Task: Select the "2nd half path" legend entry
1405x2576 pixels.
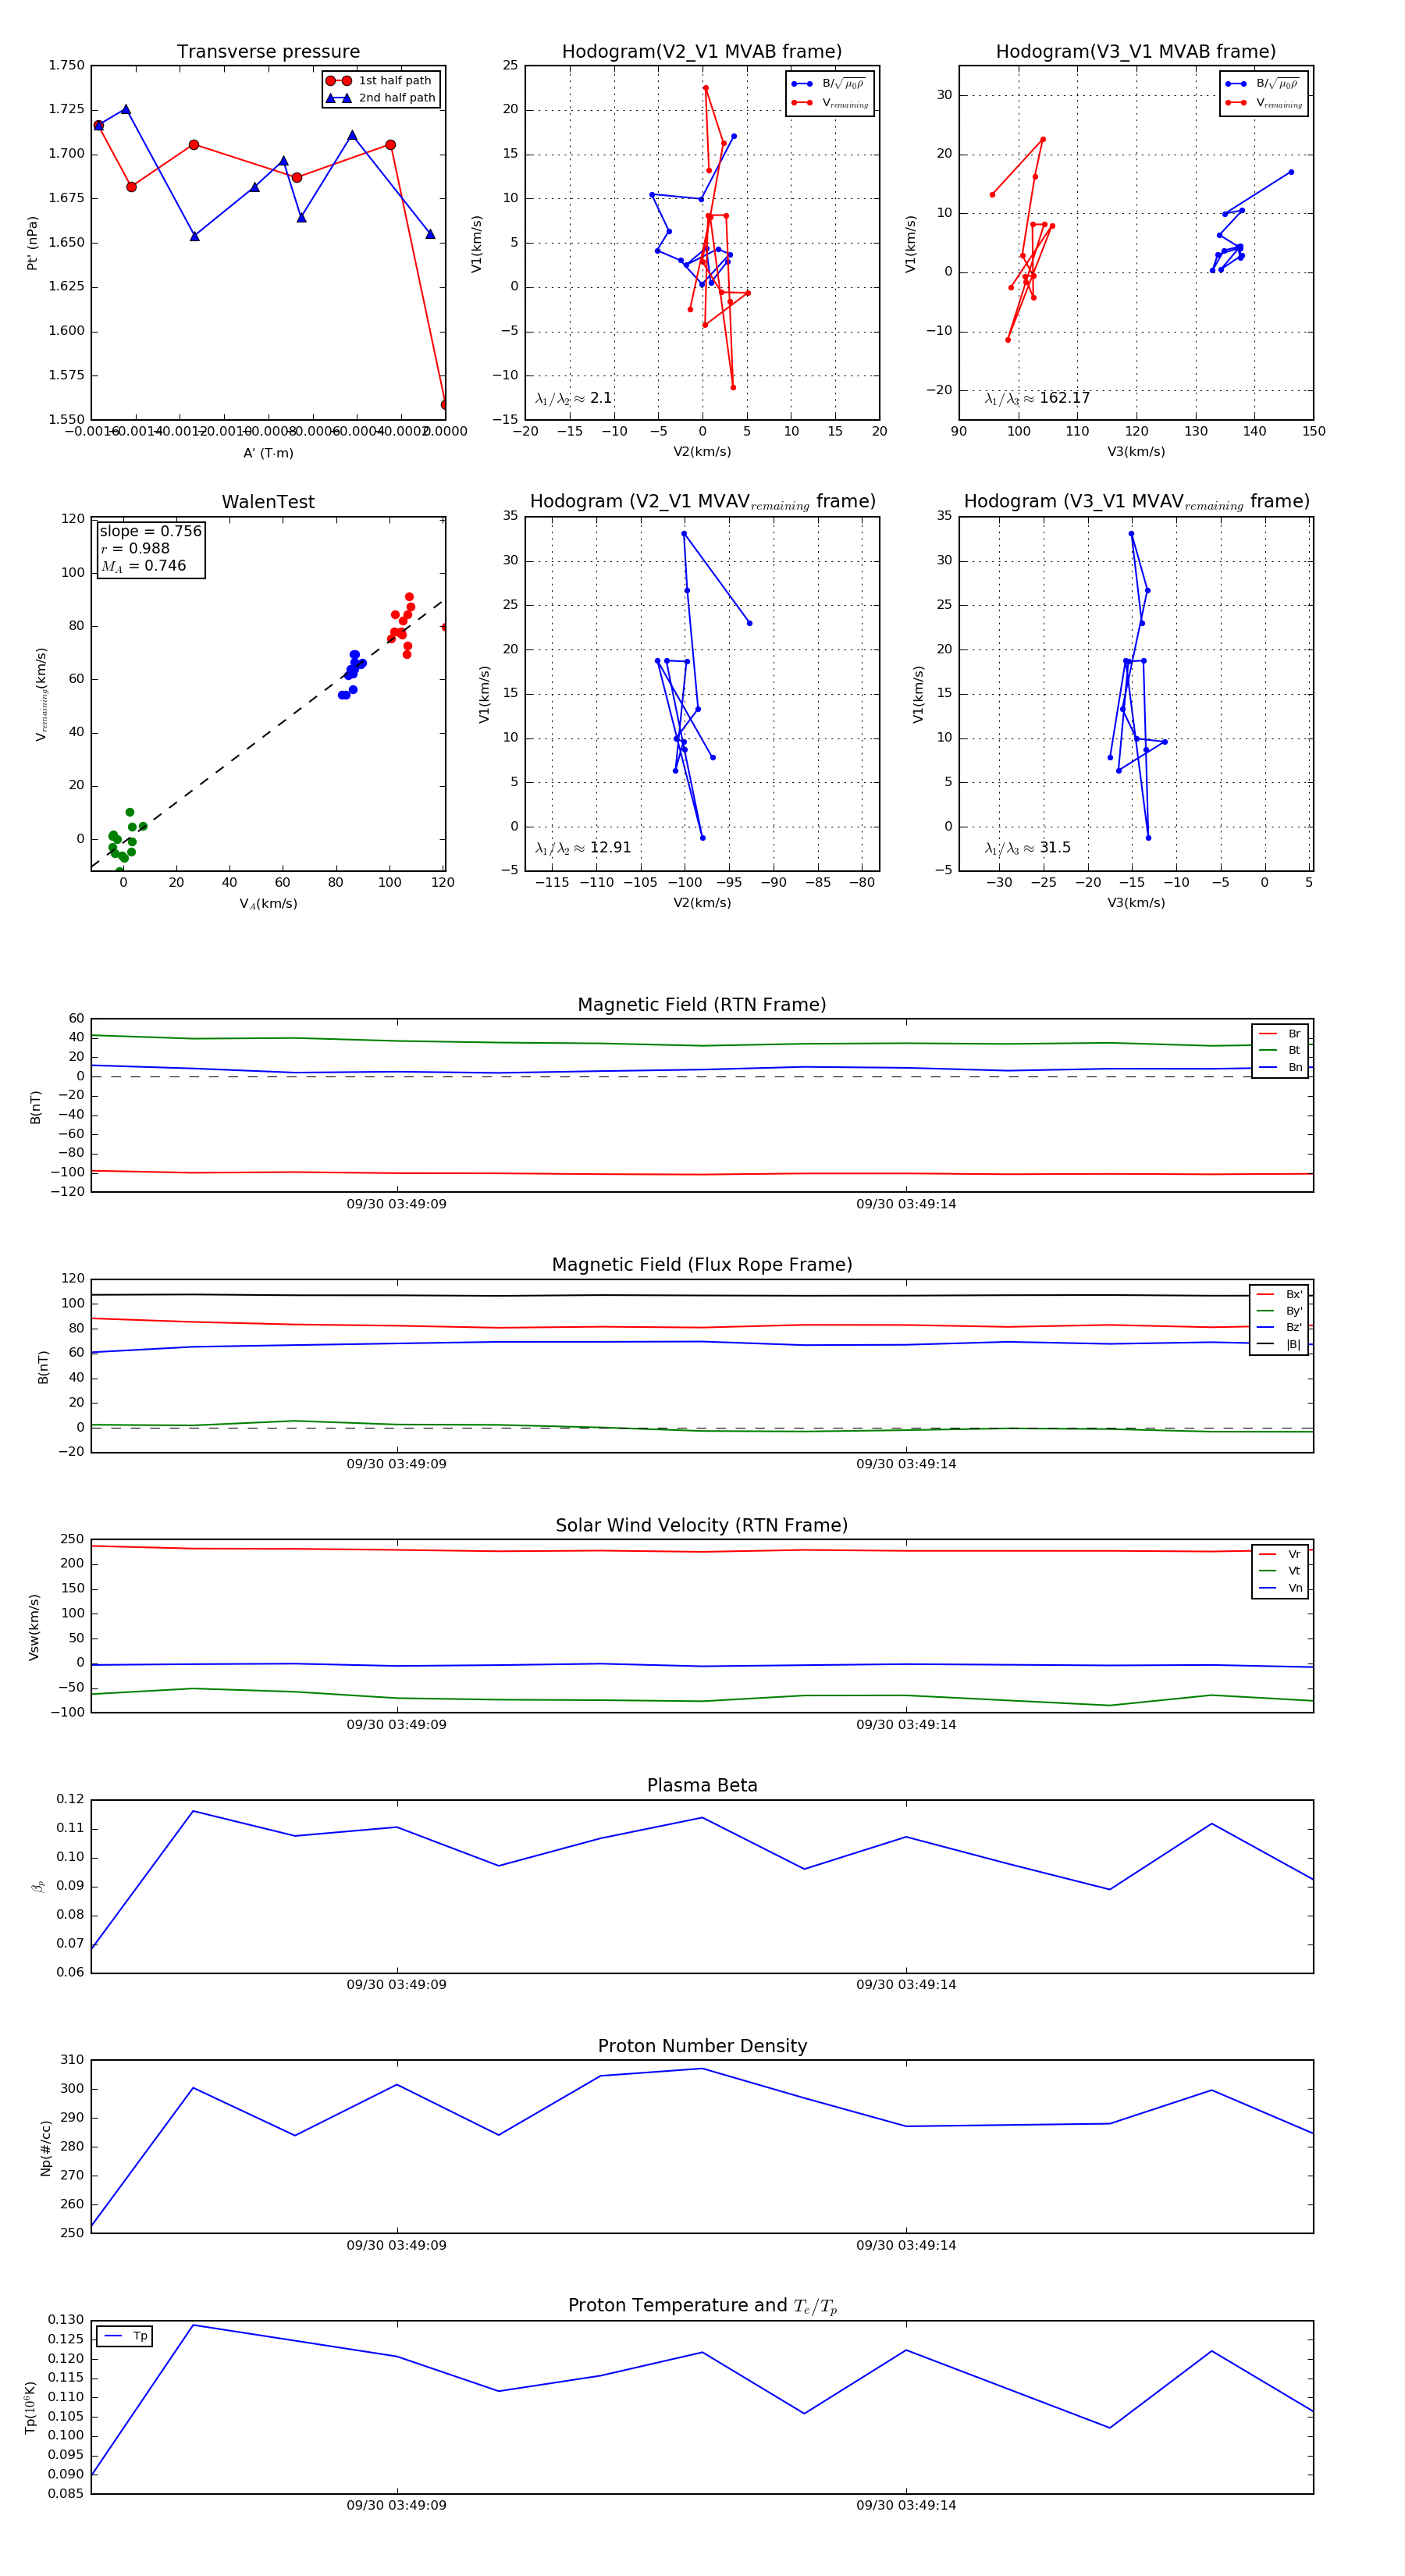Action: (x=381, y=98)
